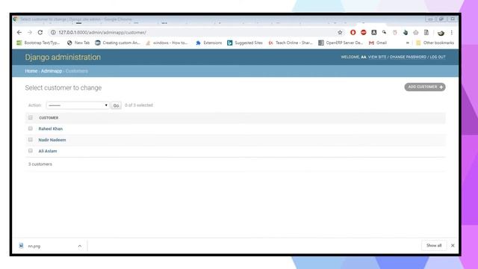This screenshot has height=269, width=478.
Task: Open the Bootstrap Text/Typ... bookmark
Action: 38,43
